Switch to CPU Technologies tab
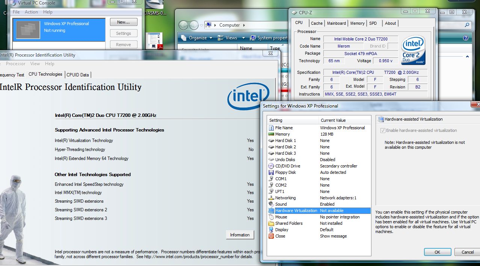 point(45,74)
